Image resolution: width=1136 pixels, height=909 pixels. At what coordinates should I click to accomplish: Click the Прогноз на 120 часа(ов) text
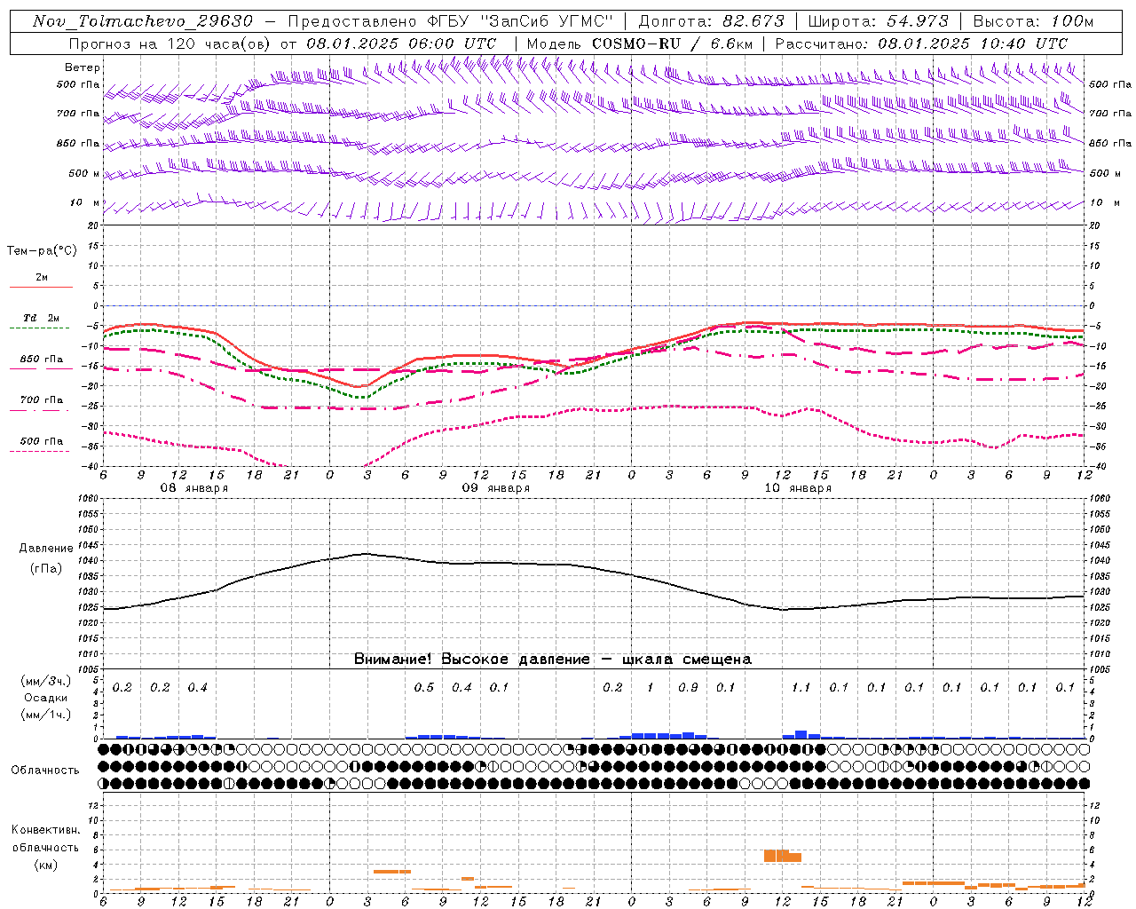[x=171, y=43]
